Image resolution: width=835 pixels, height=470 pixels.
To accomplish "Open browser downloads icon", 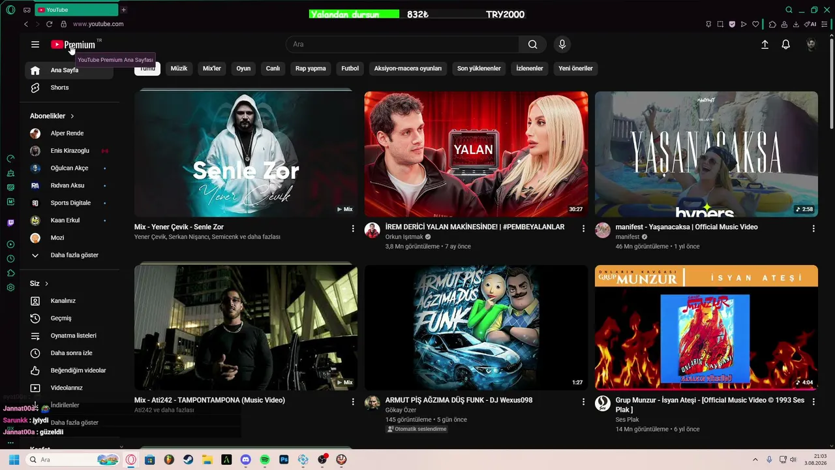I will [796, 24].
